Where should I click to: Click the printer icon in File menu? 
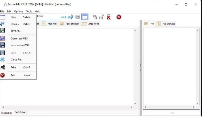(x=3, y=67)
